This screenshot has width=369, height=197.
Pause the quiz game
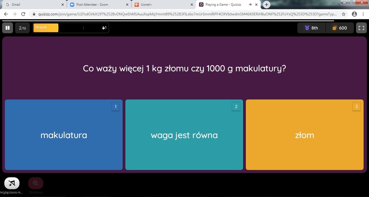coord(7,28)
